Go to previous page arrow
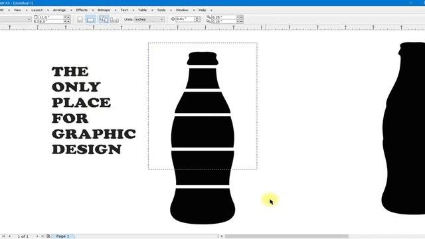Viewport: 425px width, 239px height. point(9,236)
